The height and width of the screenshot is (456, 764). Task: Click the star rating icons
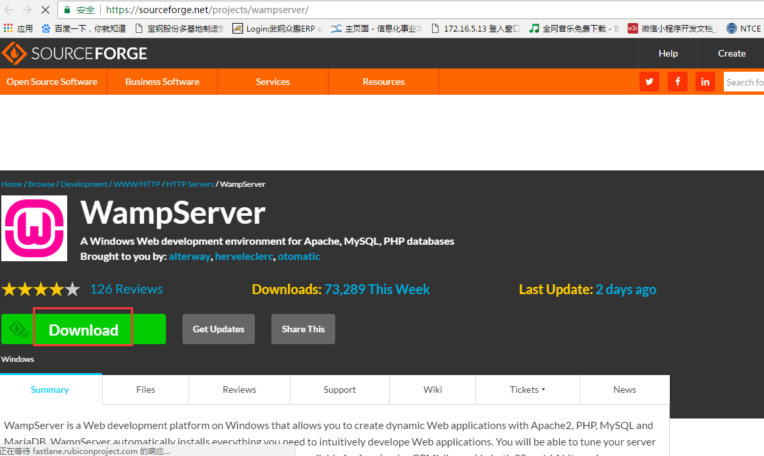41,290
